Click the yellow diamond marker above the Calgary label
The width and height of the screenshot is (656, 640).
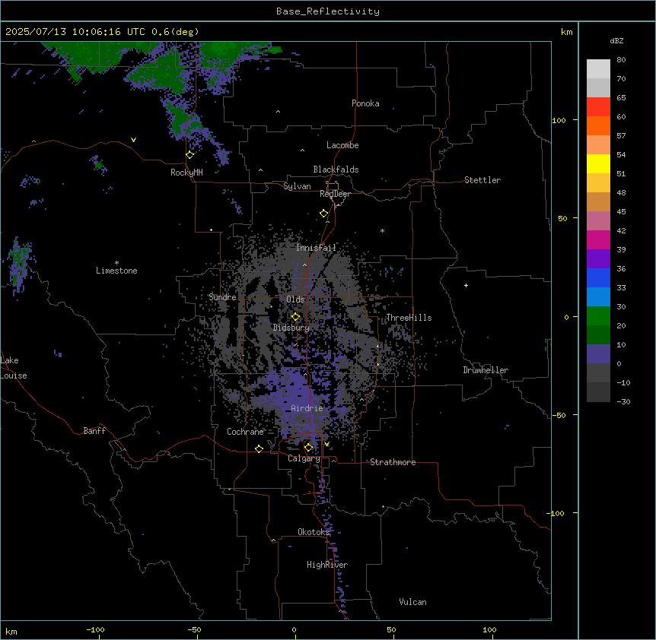click(x=308, y=448)
